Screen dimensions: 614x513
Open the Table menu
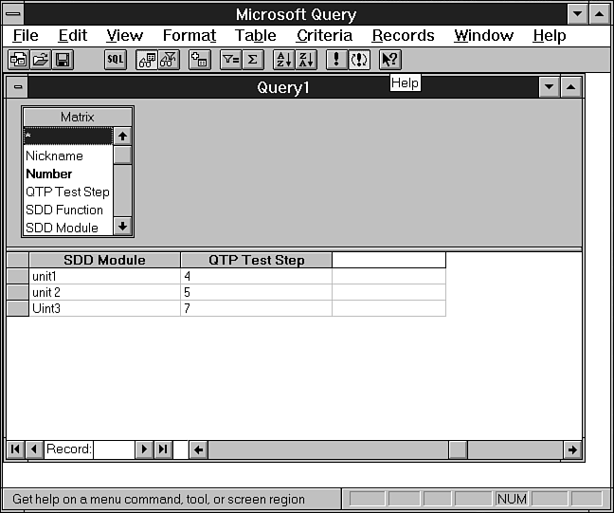(x=255, y=36)
